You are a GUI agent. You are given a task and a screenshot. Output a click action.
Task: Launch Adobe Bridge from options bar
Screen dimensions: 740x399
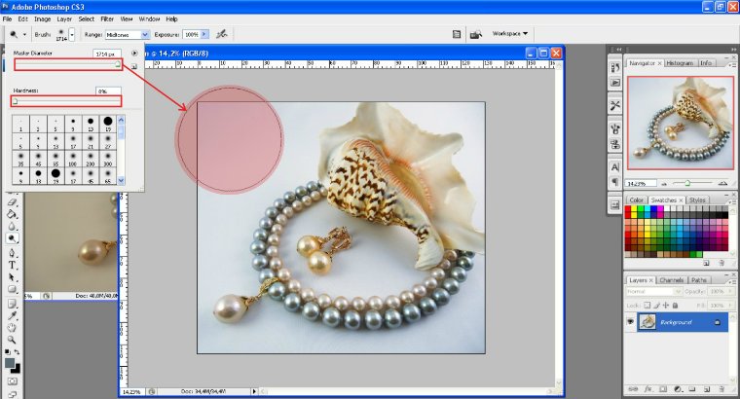tap(476, 34)
